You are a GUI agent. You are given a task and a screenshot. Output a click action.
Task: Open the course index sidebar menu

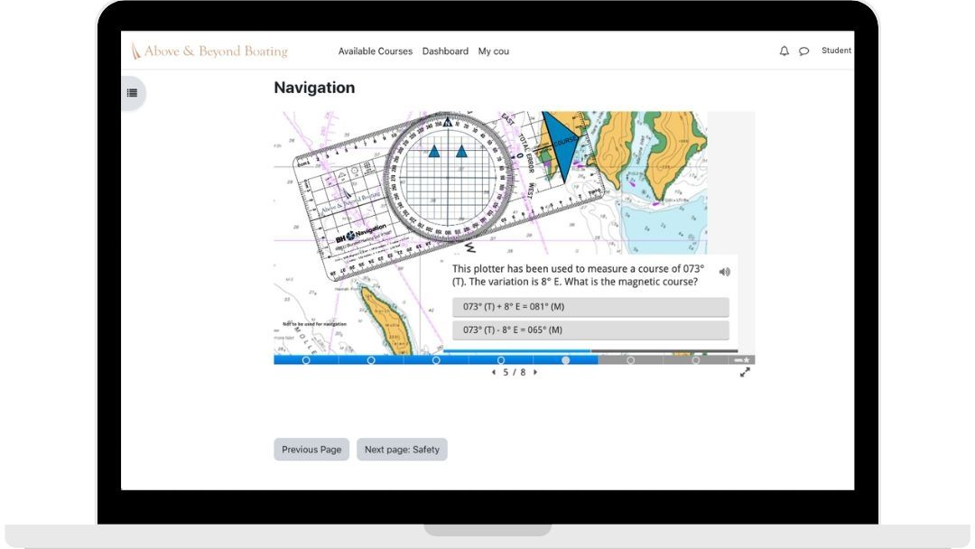(132, 93)
